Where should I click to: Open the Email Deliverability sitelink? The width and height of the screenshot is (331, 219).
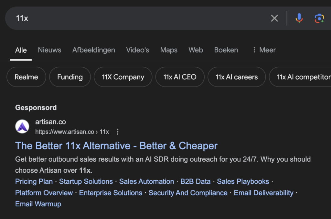click(x=264, y=193)
